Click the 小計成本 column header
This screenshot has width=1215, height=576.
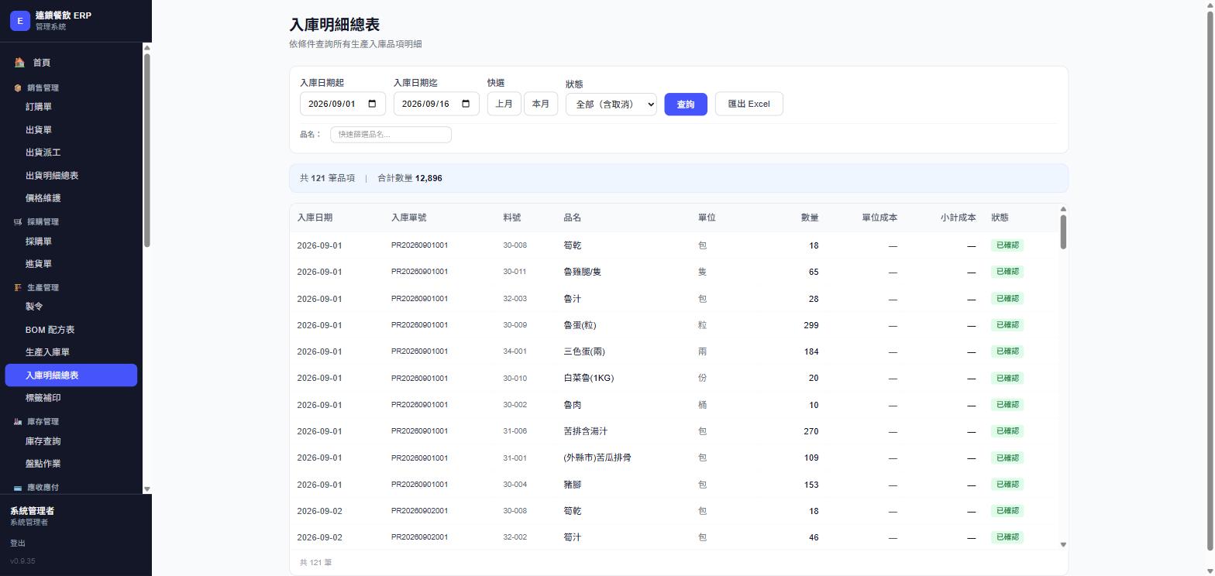959,218
